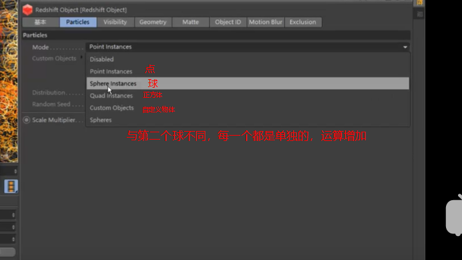
Task: Click the film strip icon on left panel
Action: tap(11, 186)
